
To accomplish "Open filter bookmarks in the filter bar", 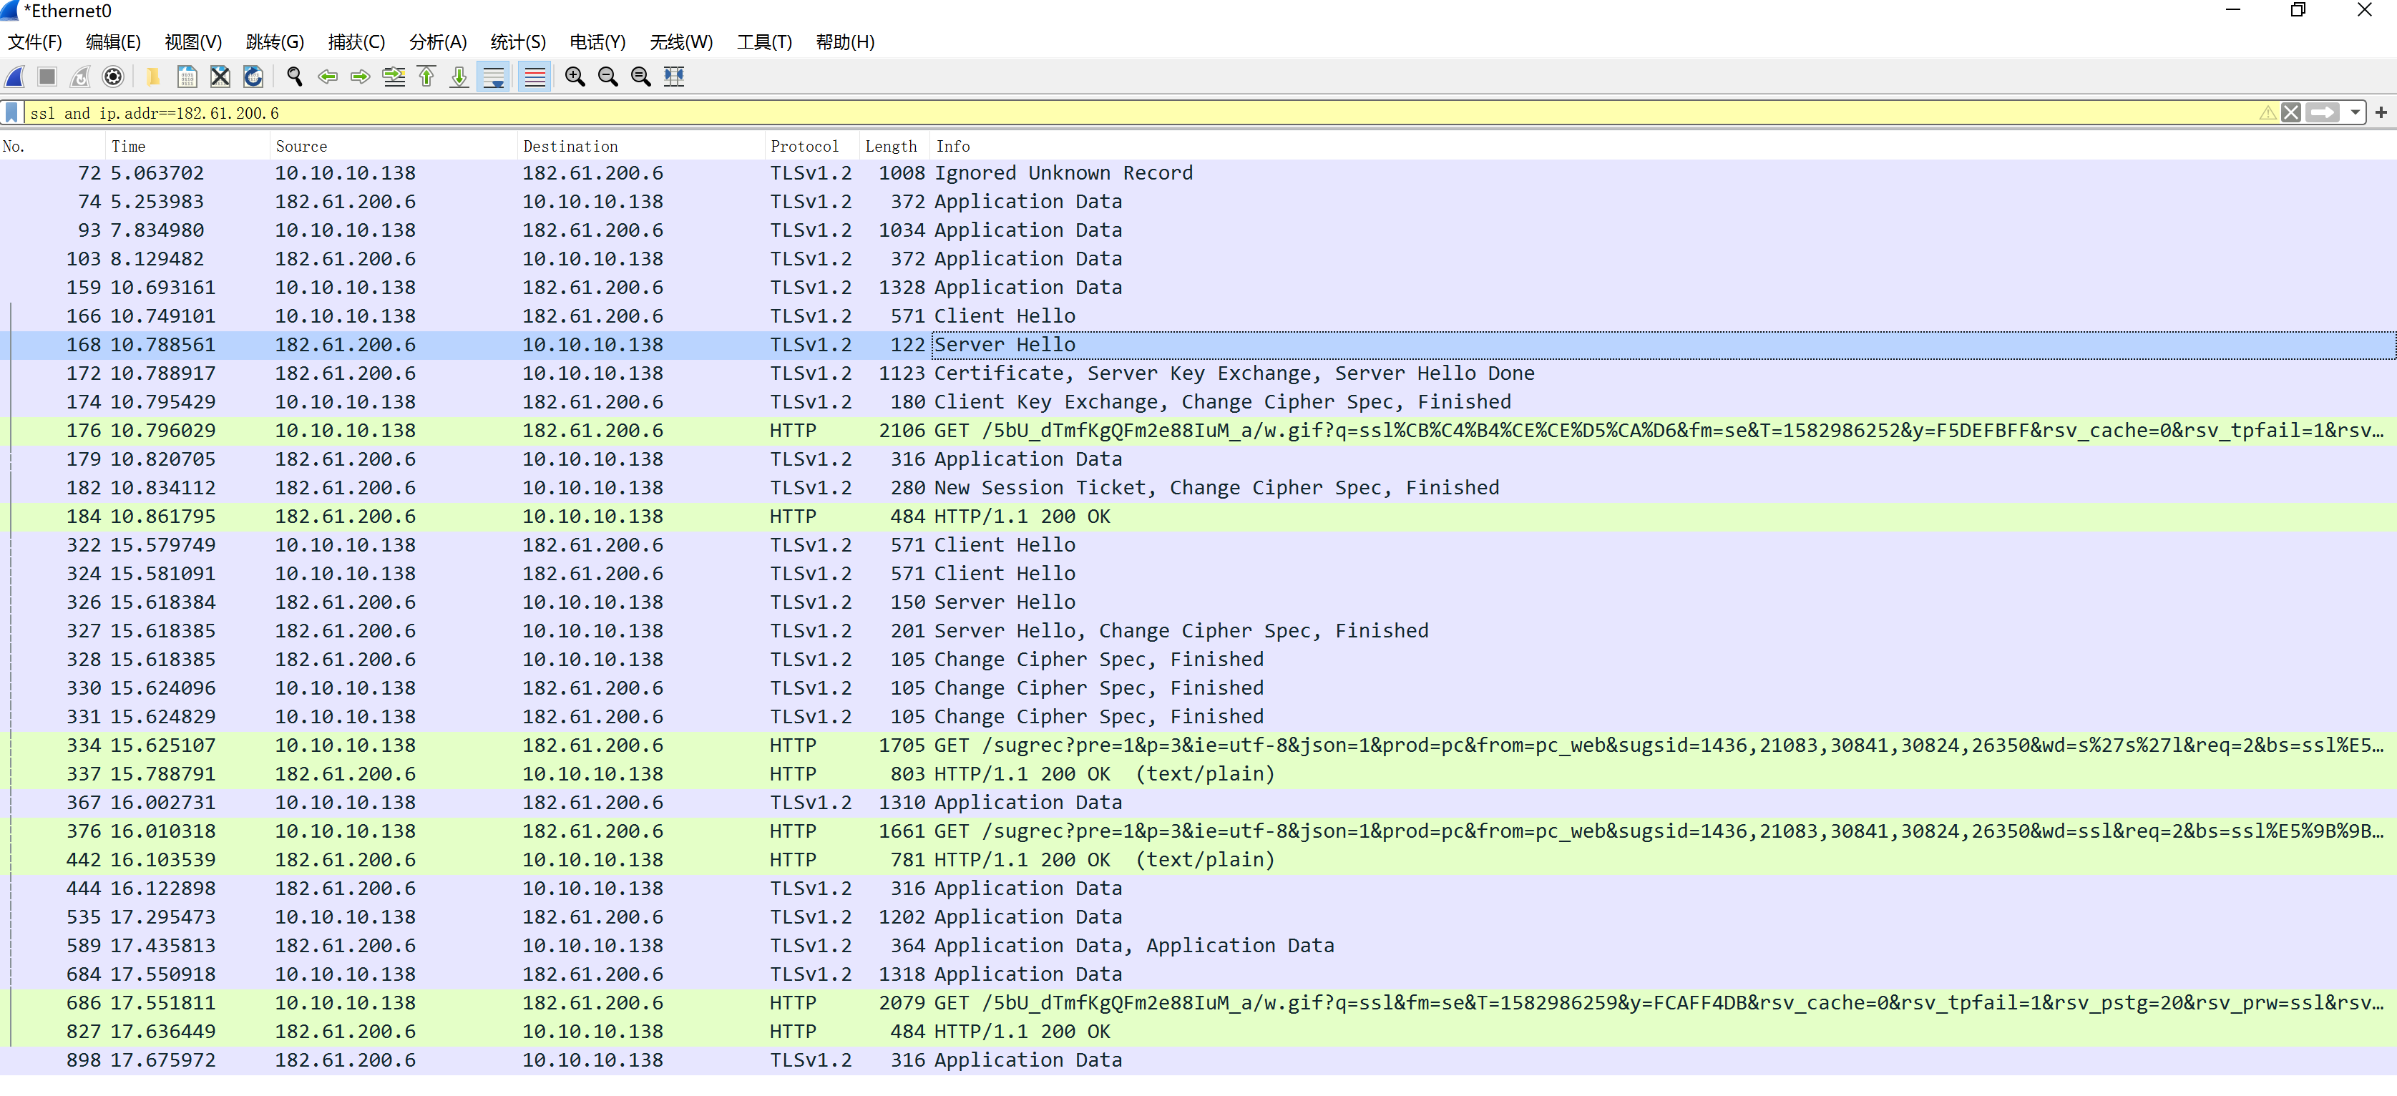I will tap(11, 112).
